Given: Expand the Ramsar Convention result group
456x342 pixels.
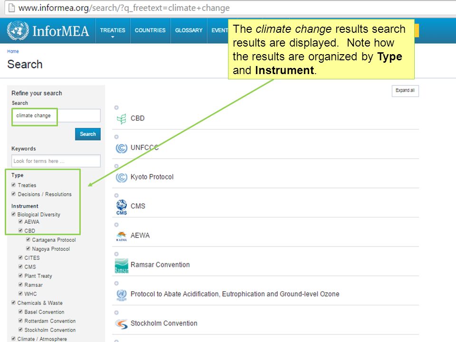Looking at the screenshot, I should tap(116, 254).
